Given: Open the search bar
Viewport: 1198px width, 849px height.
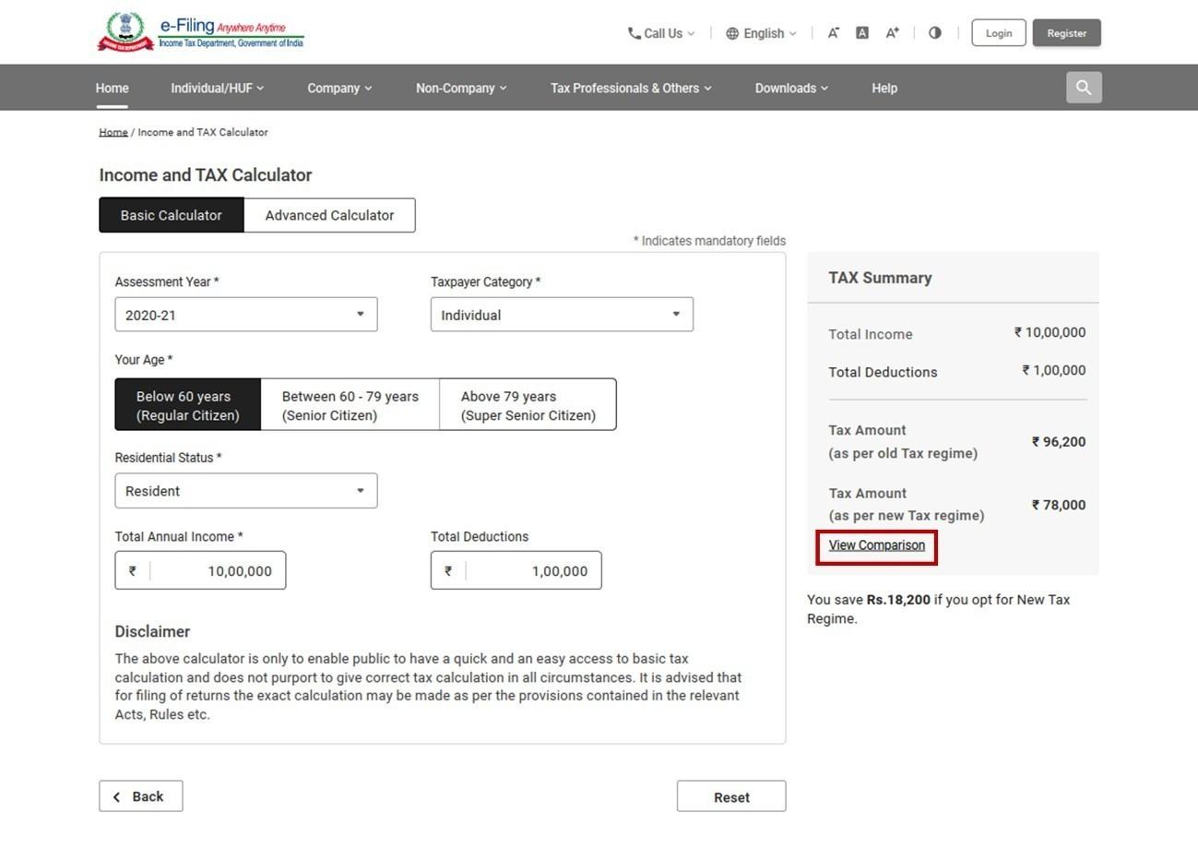Looking at the screenshot, I should [x=1084, y=87].
